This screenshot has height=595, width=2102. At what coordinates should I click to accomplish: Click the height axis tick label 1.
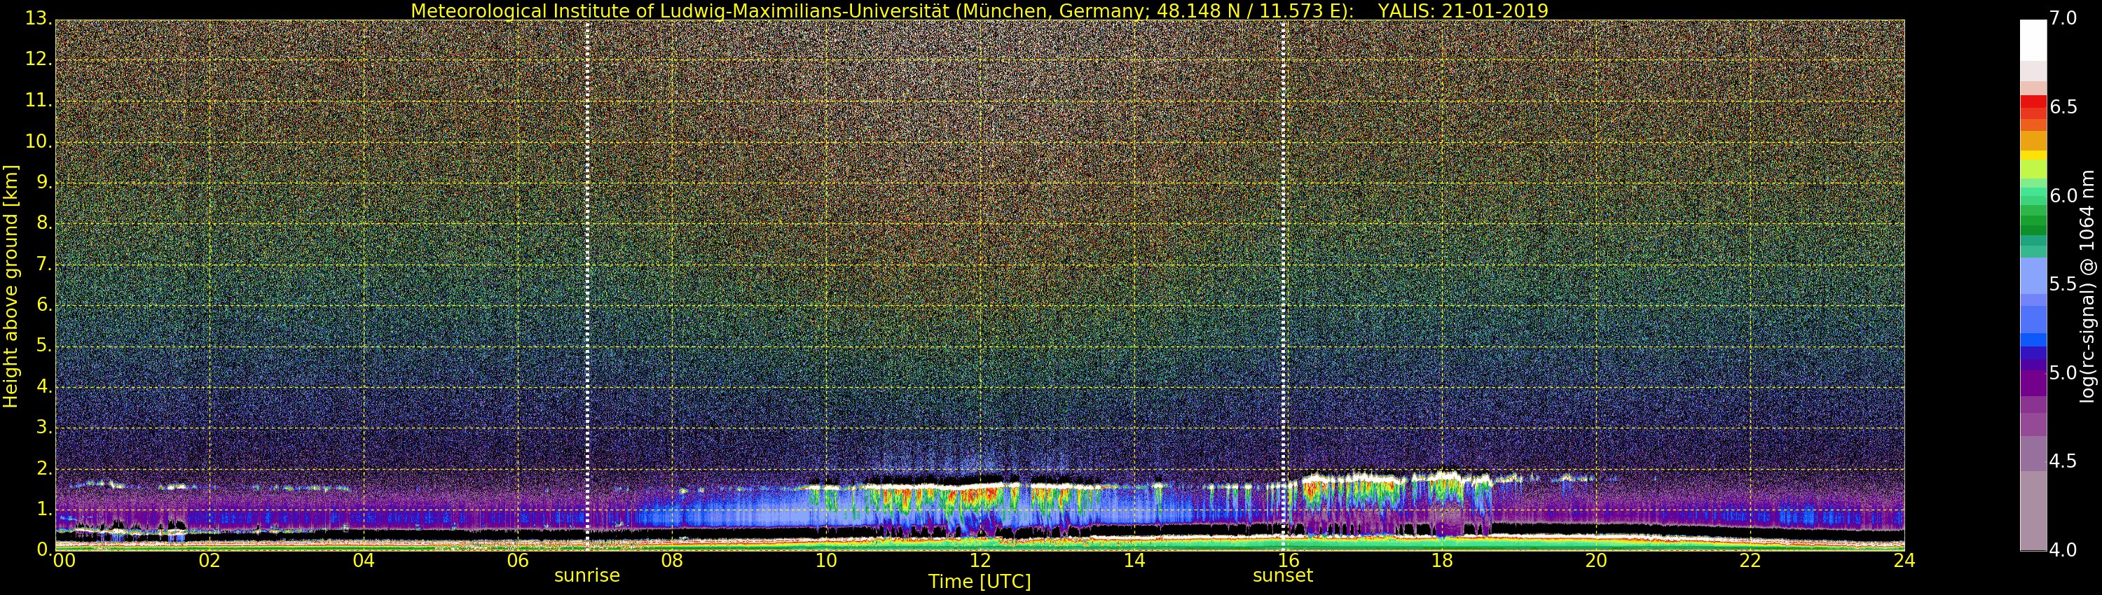point(44,509)
